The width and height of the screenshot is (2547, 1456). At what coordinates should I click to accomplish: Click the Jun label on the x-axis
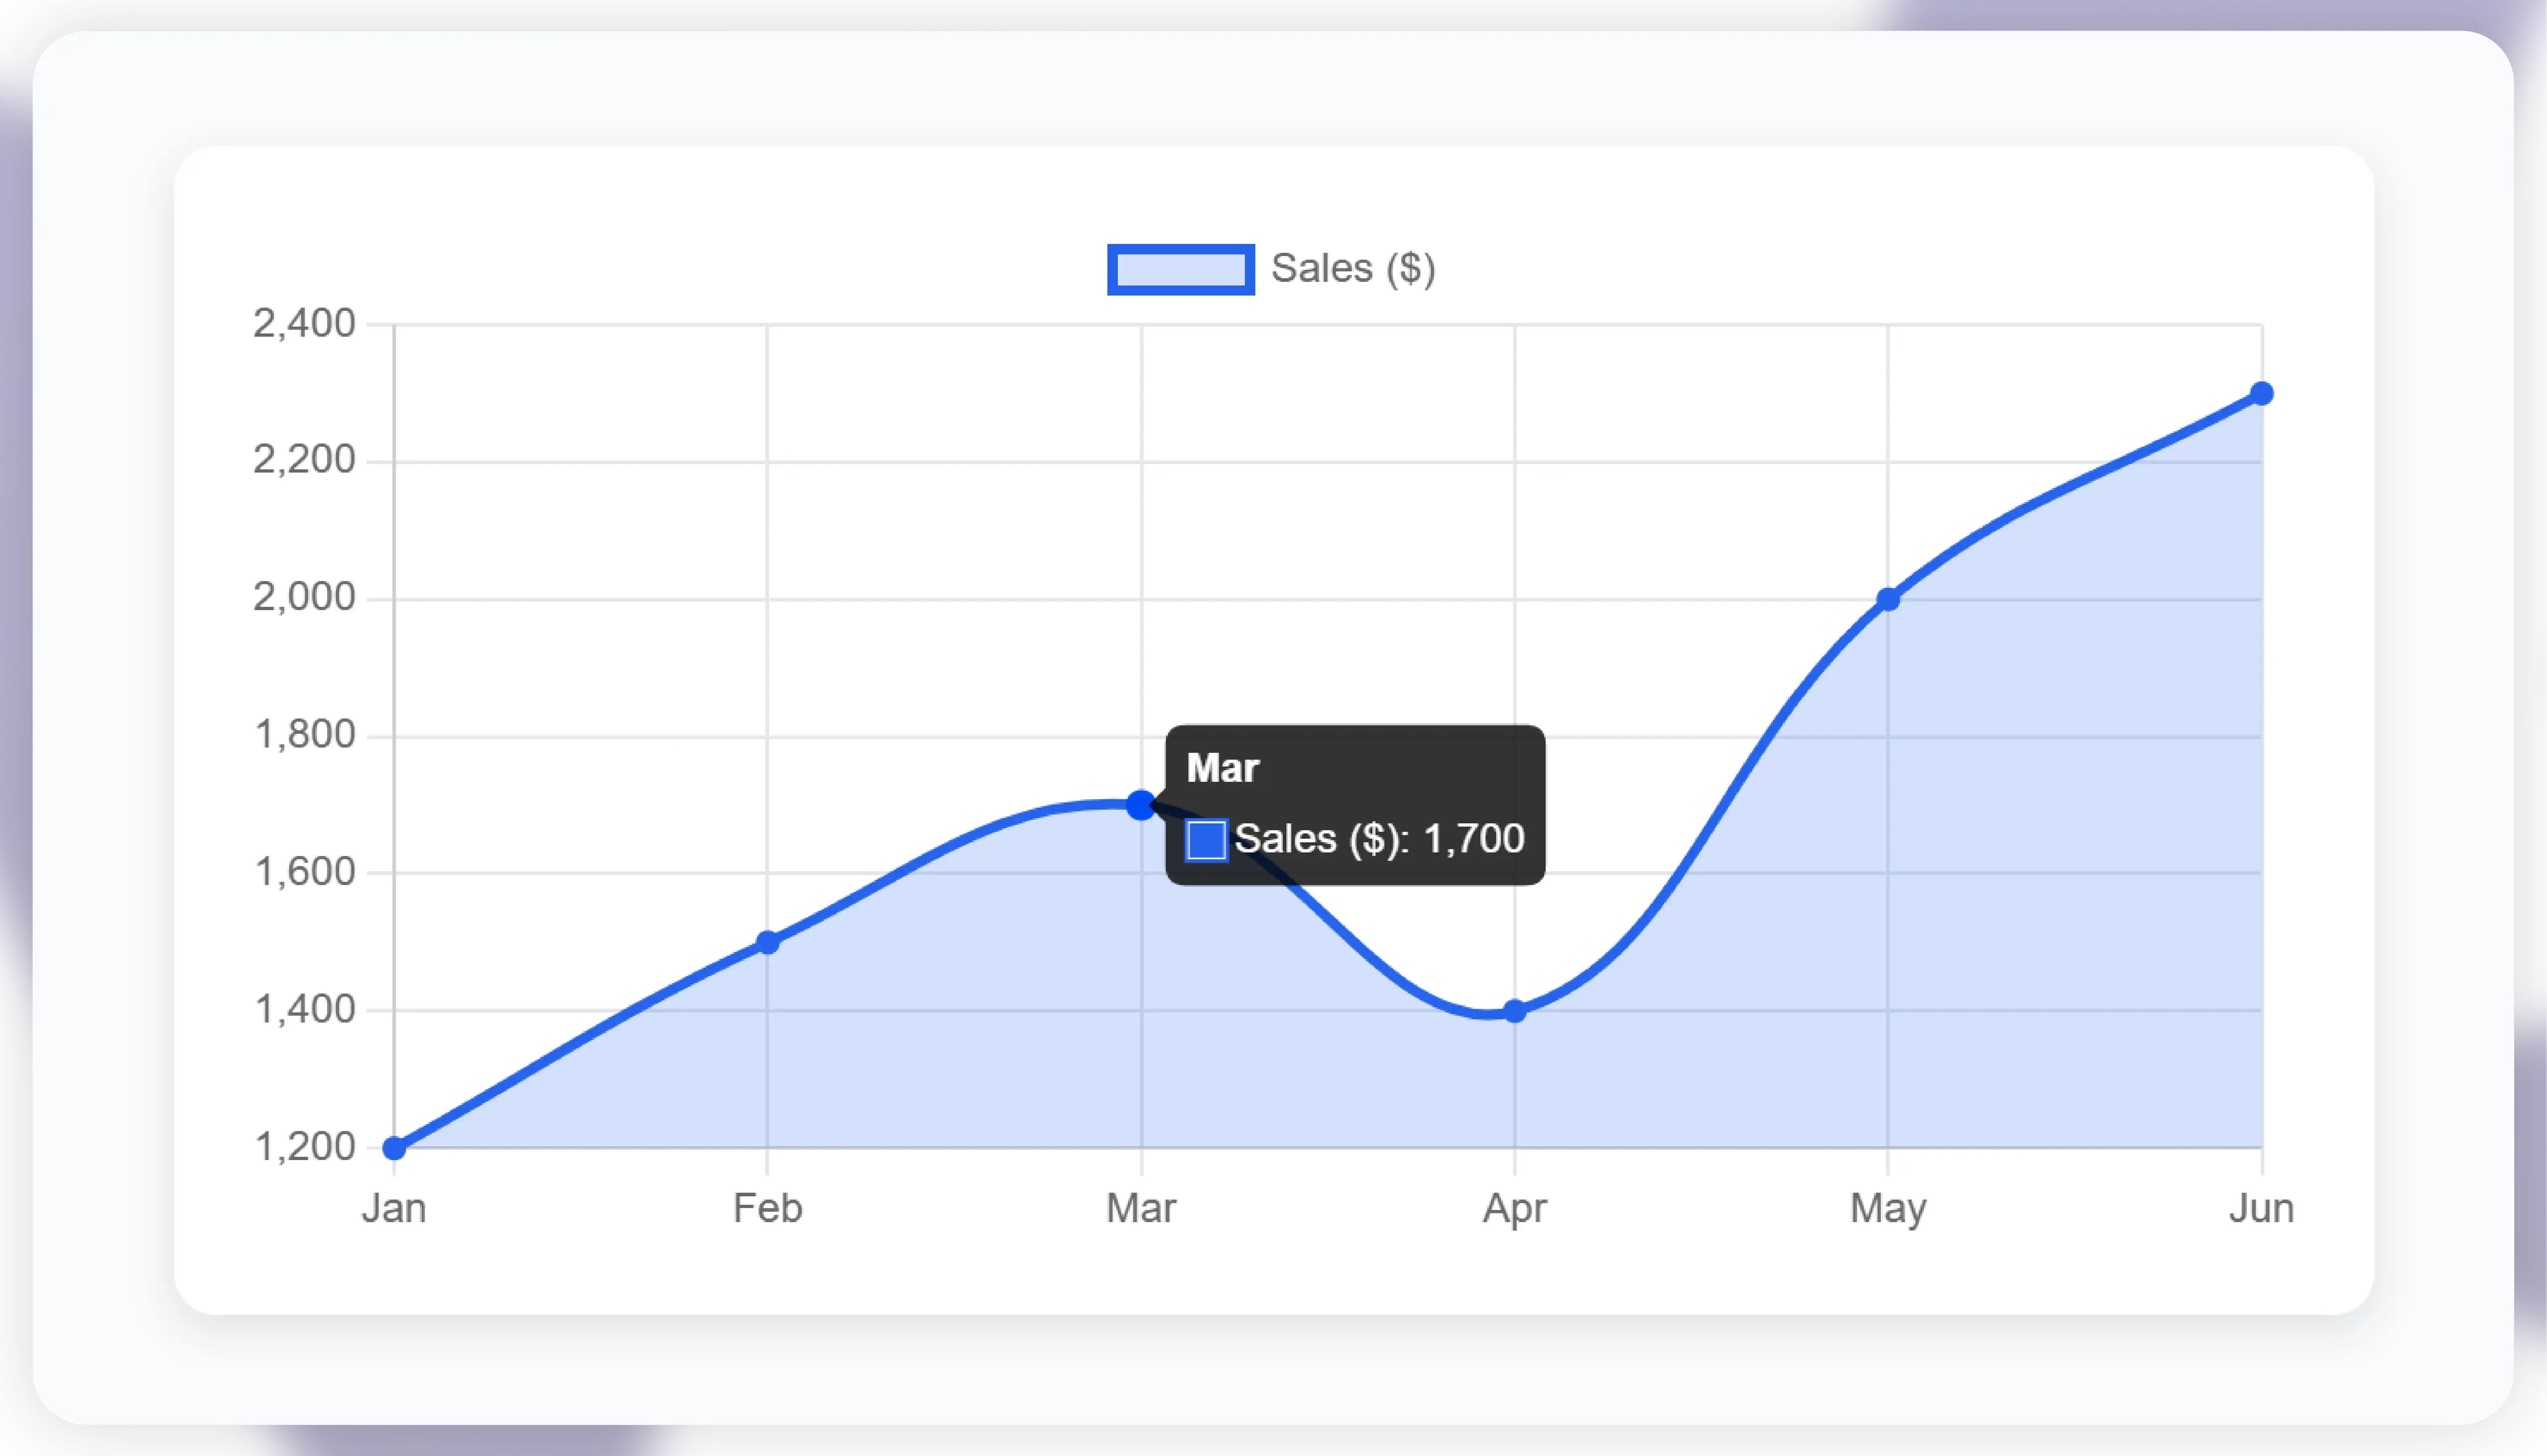[2261, 1208]
